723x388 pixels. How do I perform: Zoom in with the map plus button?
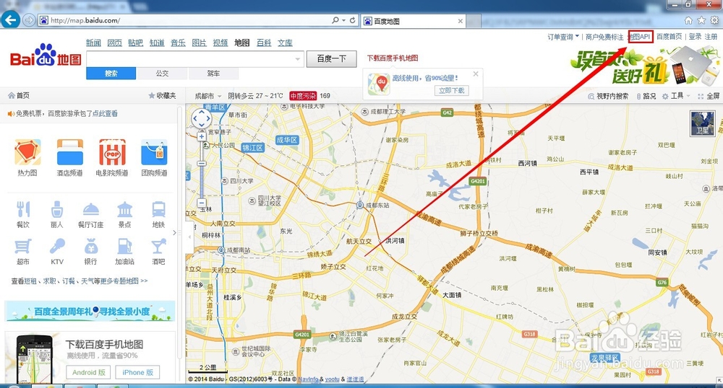pos(202,136)
